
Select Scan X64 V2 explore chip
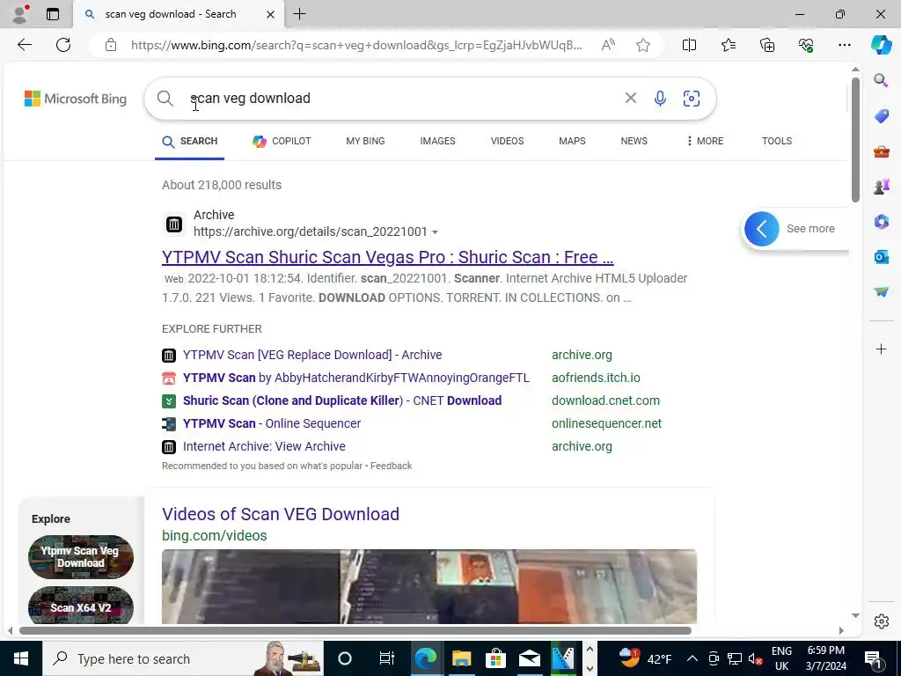[80, 606]
